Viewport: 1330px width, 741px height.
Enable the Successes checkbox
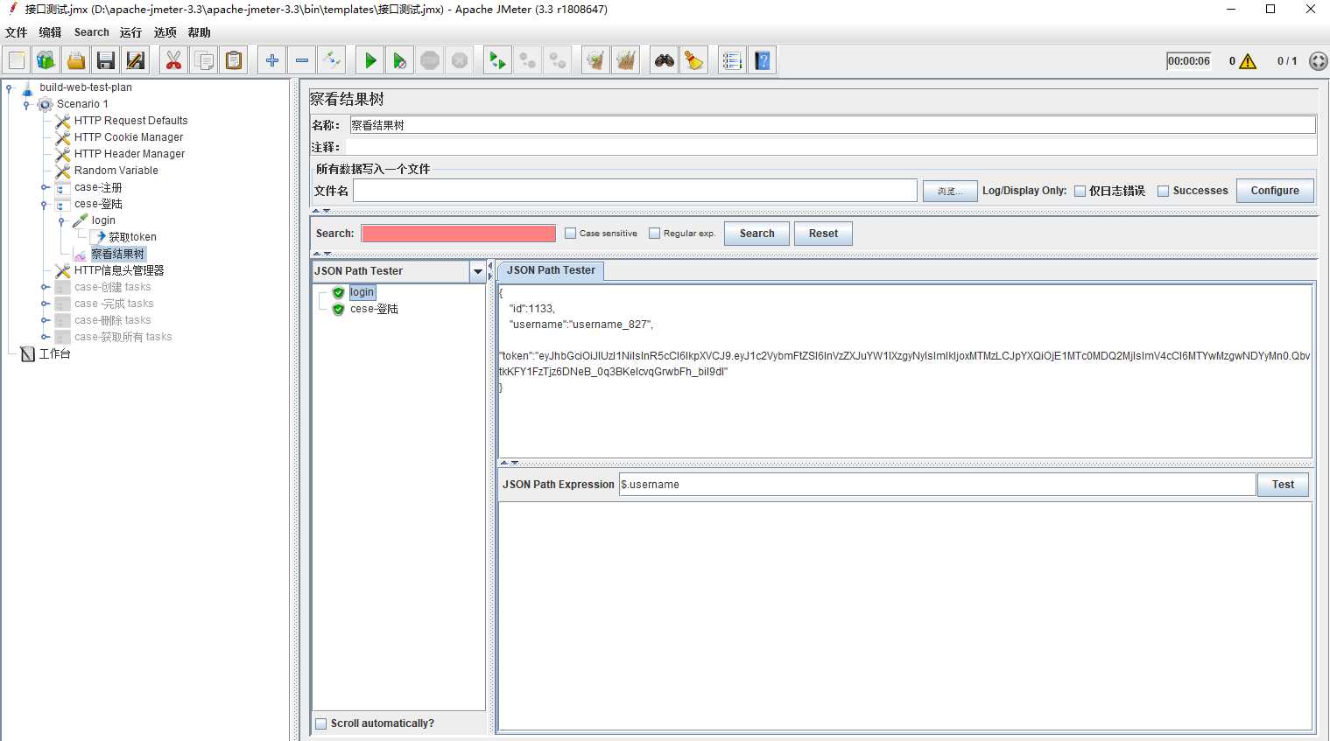(x=1164, y=191)
